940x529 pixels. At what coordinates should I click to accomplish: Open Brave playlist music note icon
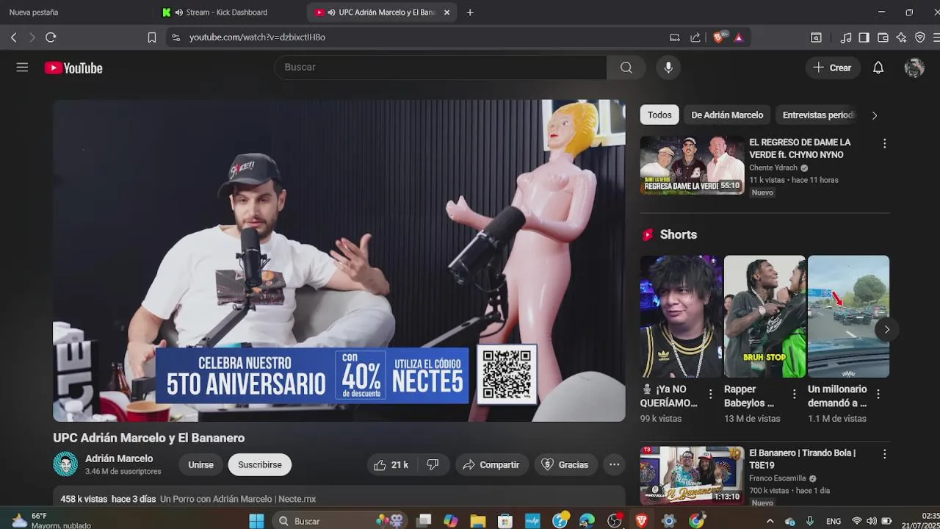(x=846, y=37)
